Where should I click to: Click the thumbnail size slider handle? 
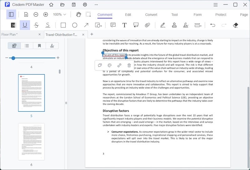(x=13, y=58)
